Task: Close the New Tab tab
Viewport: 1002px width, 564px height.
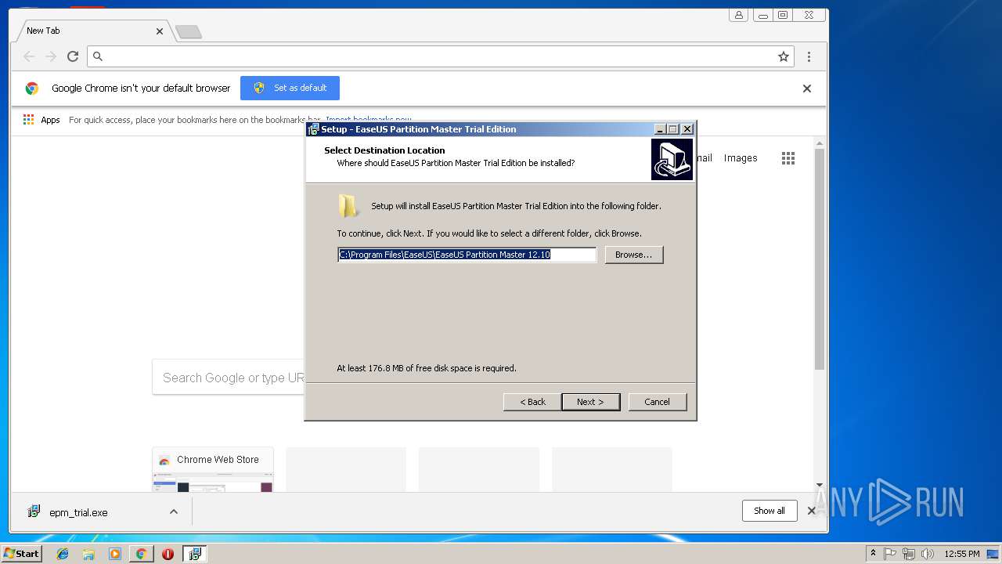Action: [x=160, y=31]
